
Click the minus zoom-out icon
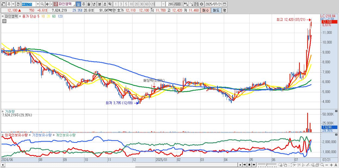click(327, 165)
